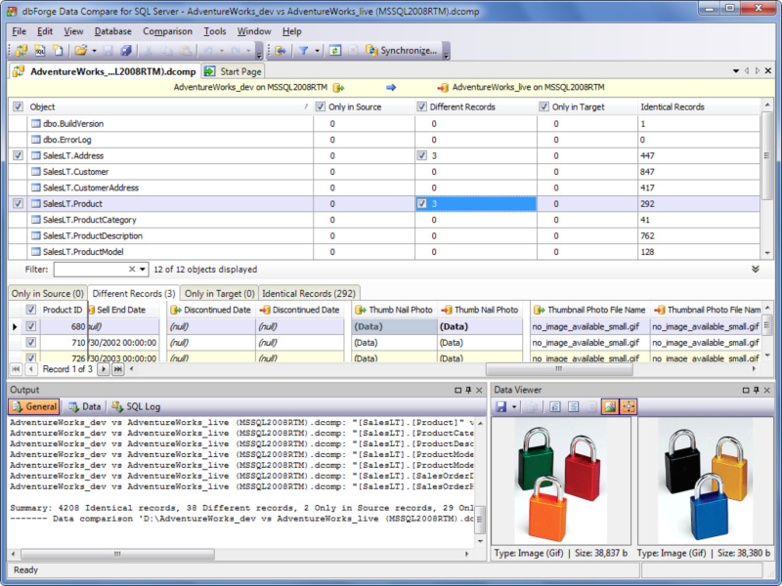Viewport: 782px width, 586px height.
Task: Uncheck Different Records checkbox for SalesLT.Address
Action: 422,155
